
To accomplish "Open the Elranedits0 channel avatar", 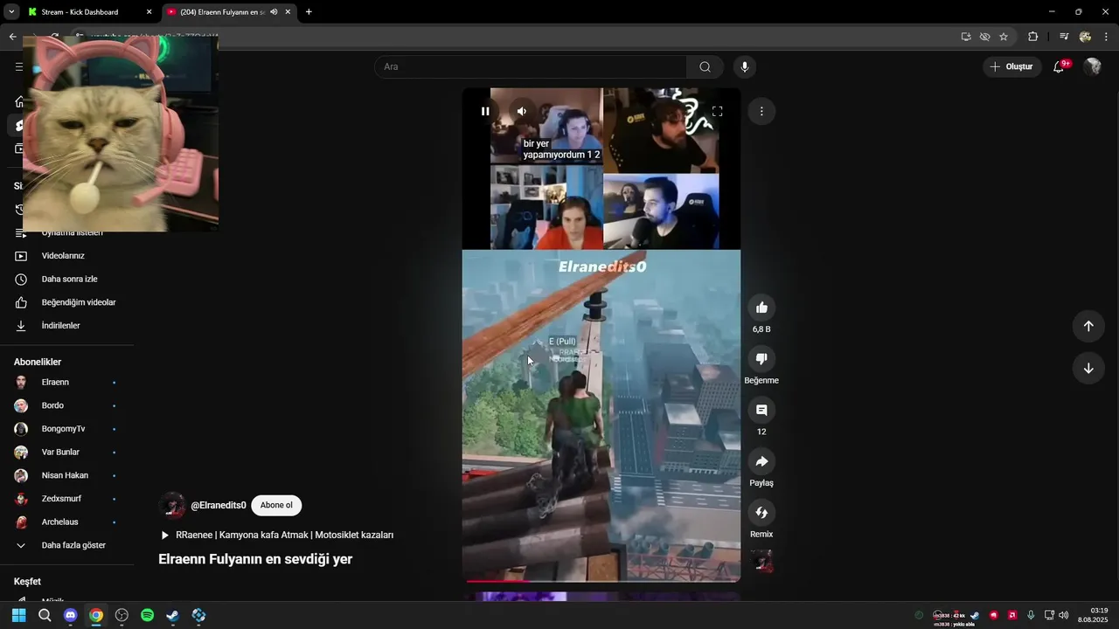I will (x=172, y=506).
